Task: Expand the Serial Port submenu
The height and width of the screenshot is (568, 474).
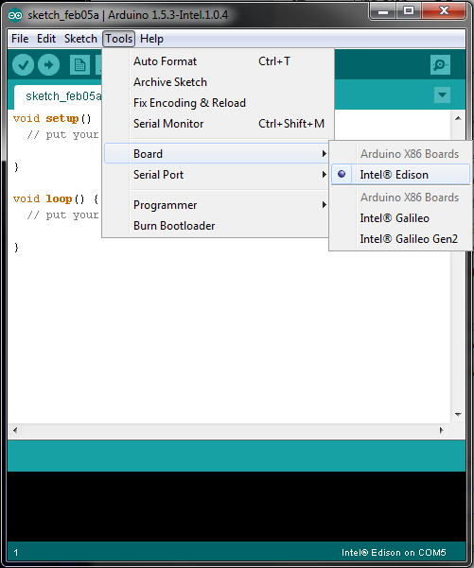Action: tap(217, 175)
